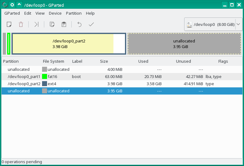244x166 pixels.
Task: Sort by Label column header
Action: coord(77,61)
